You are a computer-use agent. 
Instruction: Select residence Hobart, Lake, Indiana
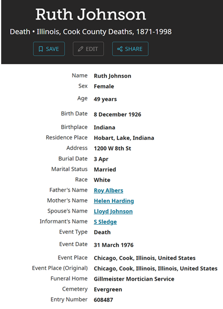tap(124, 138)
